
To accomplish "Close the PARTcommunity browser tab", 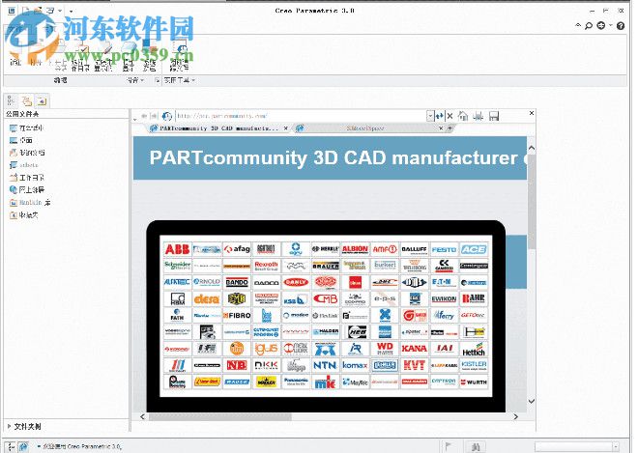I will click(x=285, y=128).
